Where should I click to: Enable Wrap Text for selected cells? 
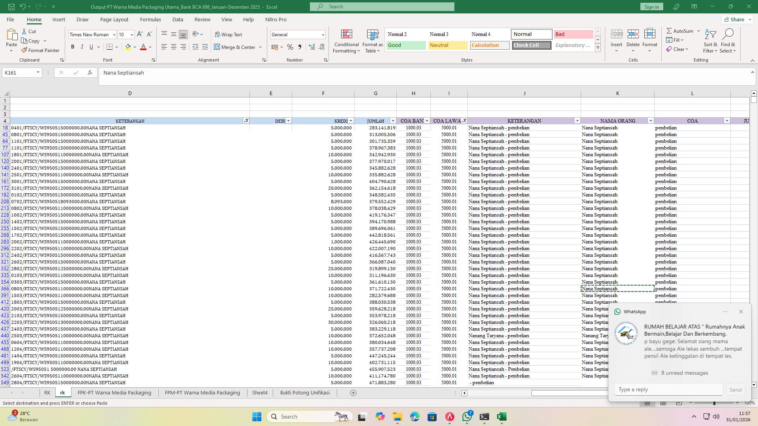click(229, 34)
